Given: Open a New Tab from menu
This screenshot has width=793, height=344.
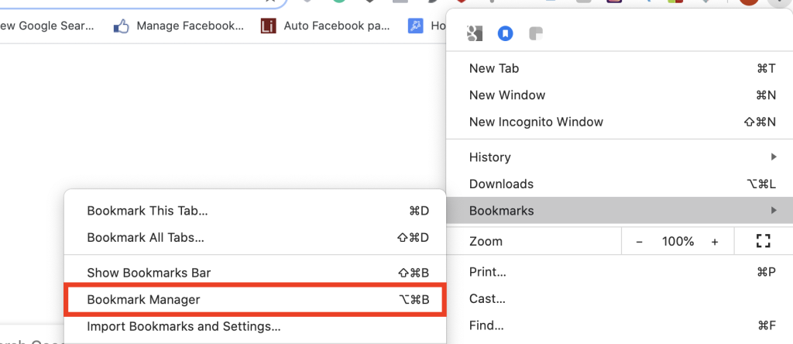Looking at the screenshot, I should pos(620,68).
